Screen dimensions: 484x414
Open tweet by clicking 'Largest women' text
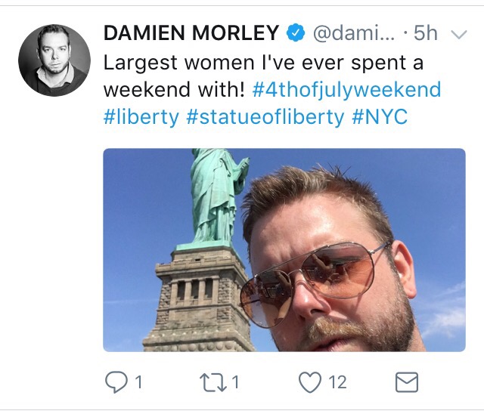point(144,63)
